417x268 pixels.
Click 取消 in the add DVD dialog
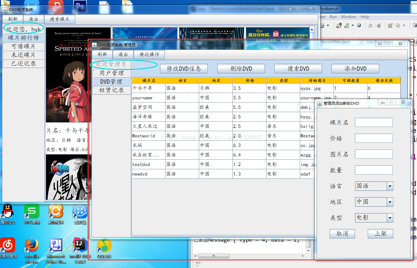342,234
